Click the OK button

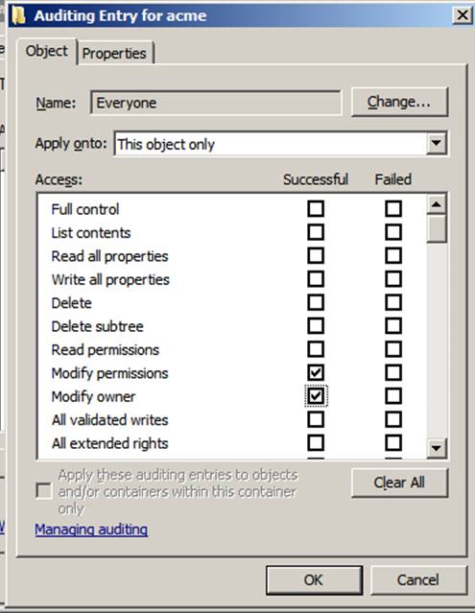314,580
